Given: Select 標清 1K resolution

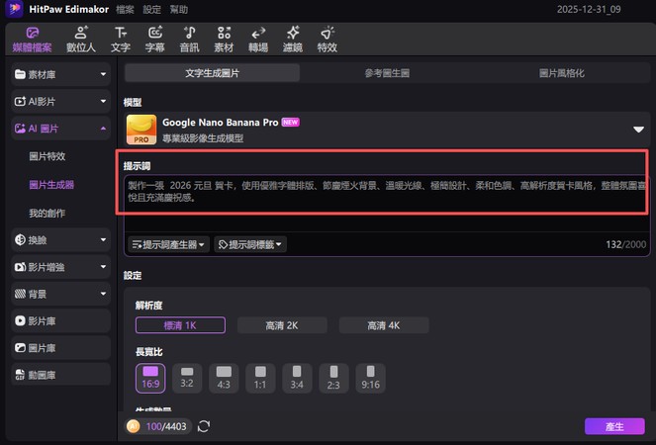Looking at the screenshot, I should coord(180,325).
